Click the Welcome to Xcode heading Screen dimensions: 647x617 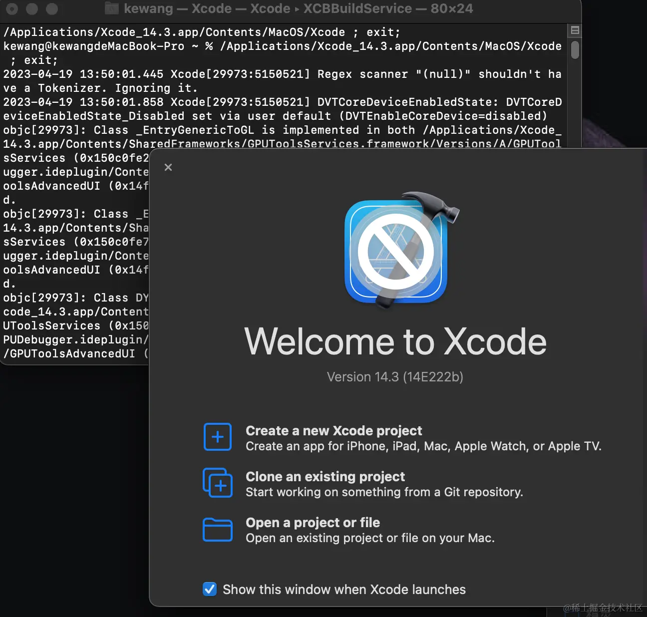(x=395, y=341)
